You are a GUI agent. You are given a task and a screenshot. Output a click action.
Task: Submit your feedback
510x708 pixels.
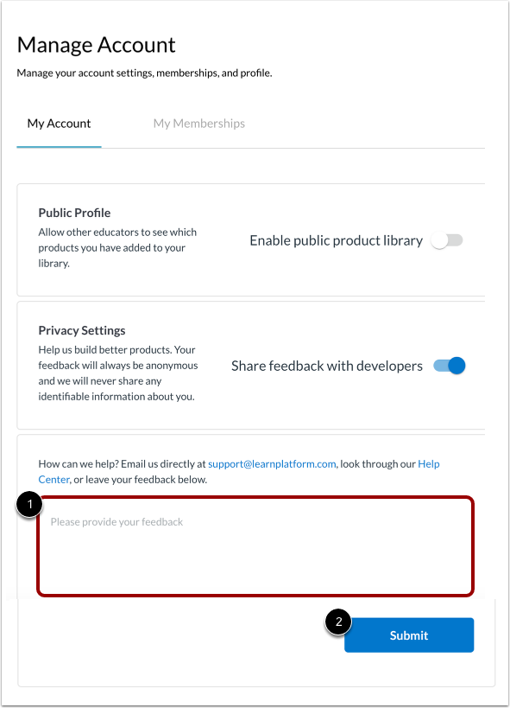pos(408,635)
